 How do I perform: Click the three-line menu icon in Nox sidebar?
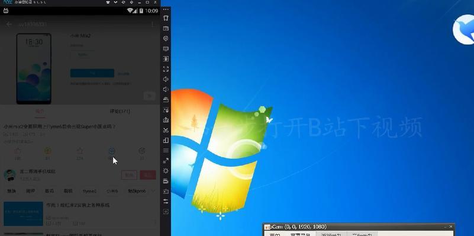166,150
